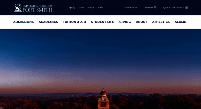Open the Student Life menu
Image resolution: width=201 pixels, height=109 pixels.
[102, 22]
